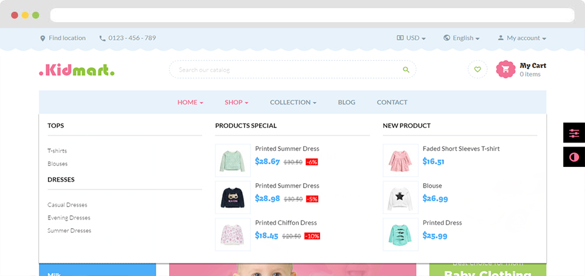Click the -10% discount badge
Screen dimensions: 585x276
click(x=312, y=236)
